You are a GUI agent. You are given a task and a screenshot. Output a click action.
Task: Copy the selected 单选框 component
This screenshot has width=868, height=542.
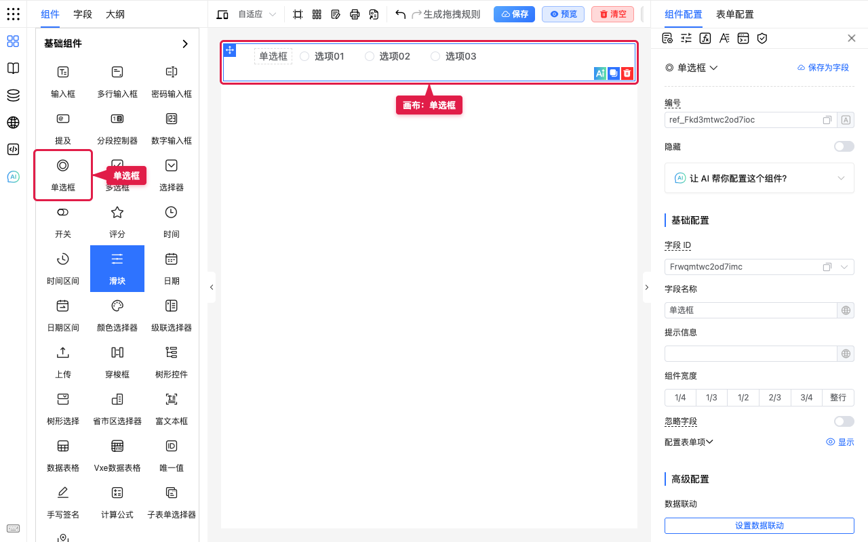point(614,73)
